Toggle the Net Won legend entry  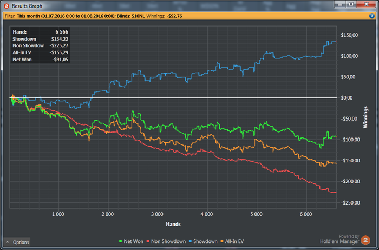[x=131, y=241]
